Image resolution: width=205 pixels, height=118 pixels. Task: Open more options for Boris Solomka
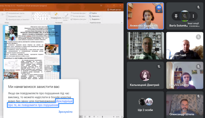pyautogui.click(x=193, y=16)
